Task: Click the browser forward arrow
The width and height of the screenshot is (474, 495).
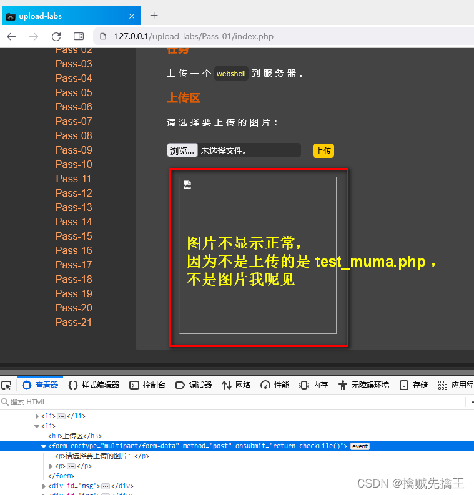Action: pos(34,37)
